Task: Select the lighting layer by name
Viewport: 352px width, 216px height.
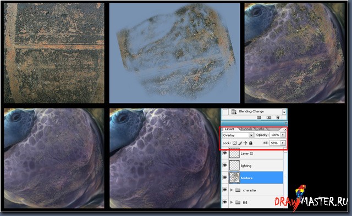Action: (246, 166)
